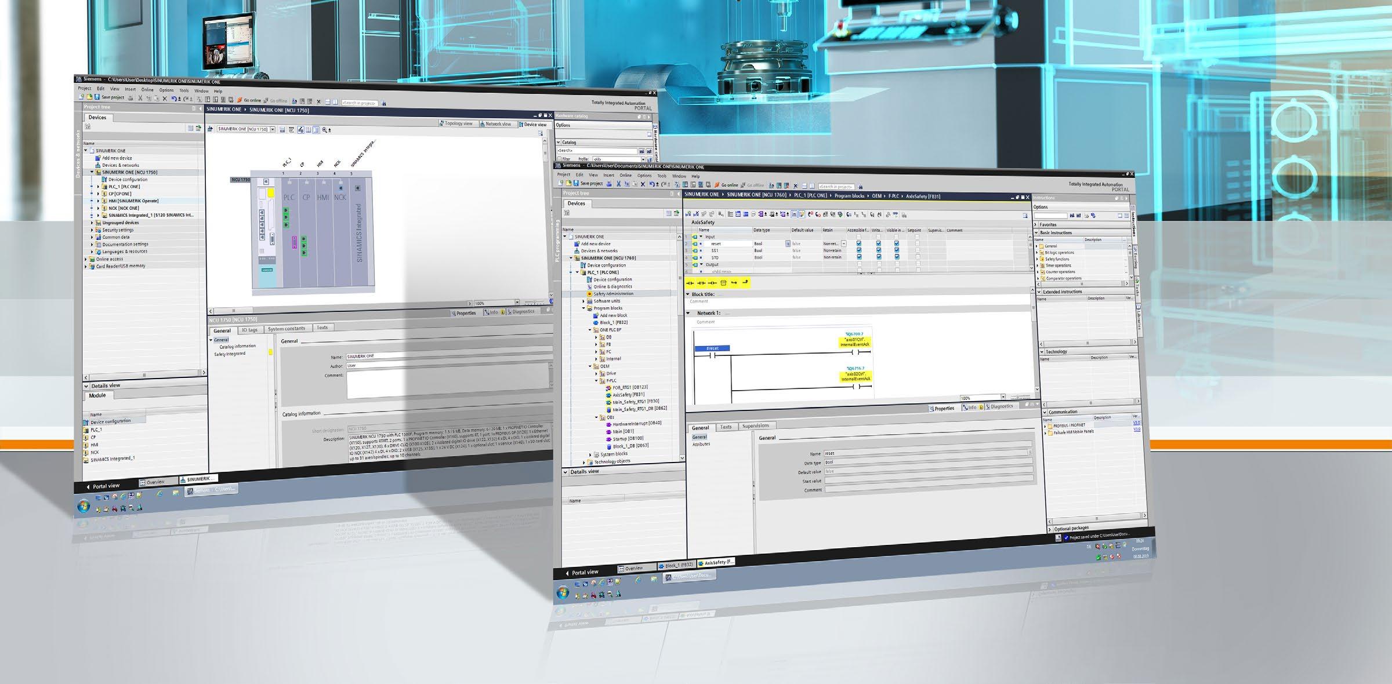Click Go online in the right window
1392x684 pixels.
click(726, 185)
